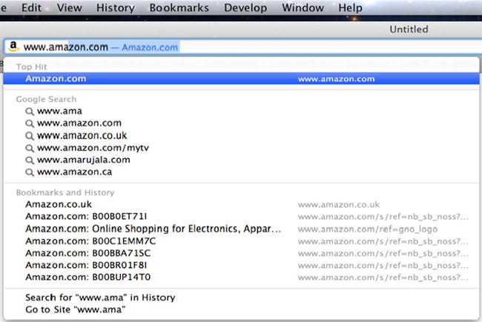Open history entry Amazon.com: B00BBA71SC

(241, 253)
